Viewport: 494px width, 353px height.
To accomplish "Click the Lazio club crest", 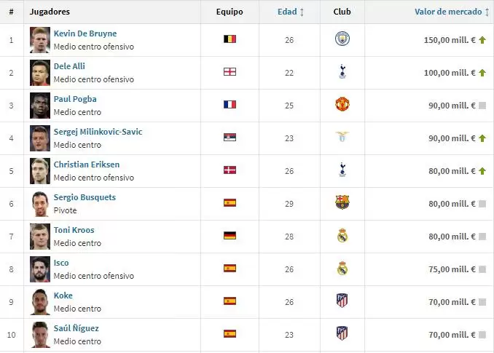I will pyautogui.click(x=342, y=138).
